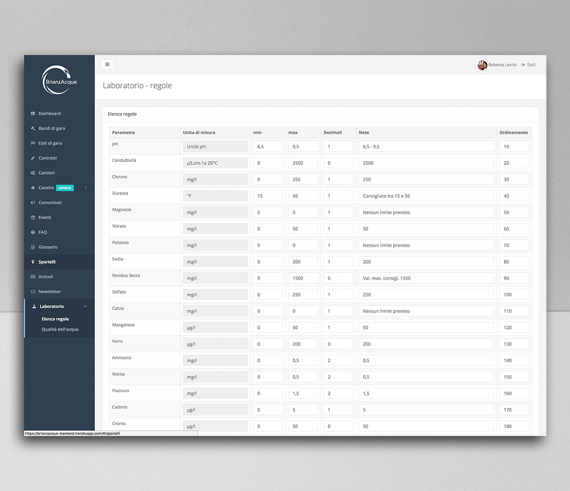Screen dimensions: 570x491
Task: Click the map pin icon for Sportelli
Action: (32, 262)
